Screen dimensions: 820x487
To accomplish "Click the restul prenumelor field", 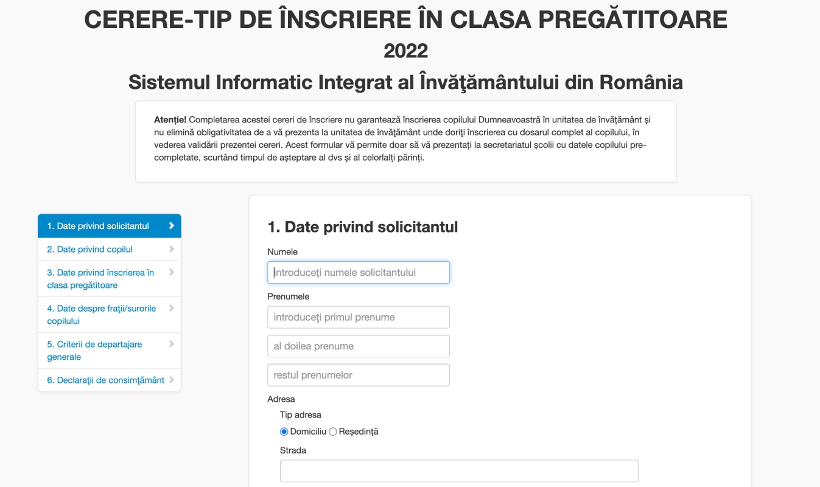I will tap(359, 375).
